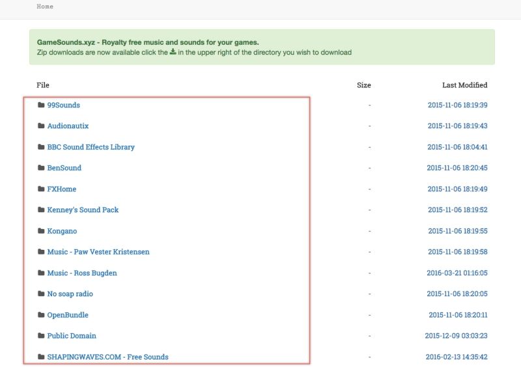Image resolution: width=521 pixels, height=367 pixels.
Task: Click the folder icon beside SHAPINGWAVES.COM
Action: tap(41, 357)
